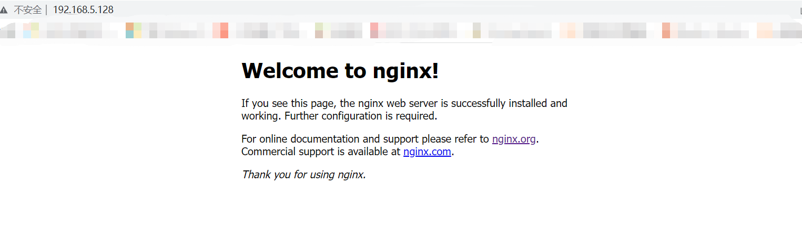
Task: Click the not-secure warning triangle icon
Action: pyautogui.click(x=4, y=10)
